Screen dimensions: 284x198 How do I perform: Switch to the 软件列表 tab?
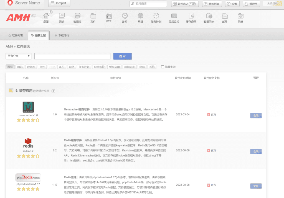(16, 35)
